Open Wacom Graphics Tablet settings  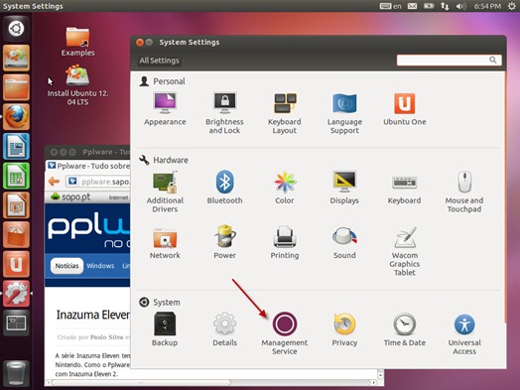pos(405,251)
